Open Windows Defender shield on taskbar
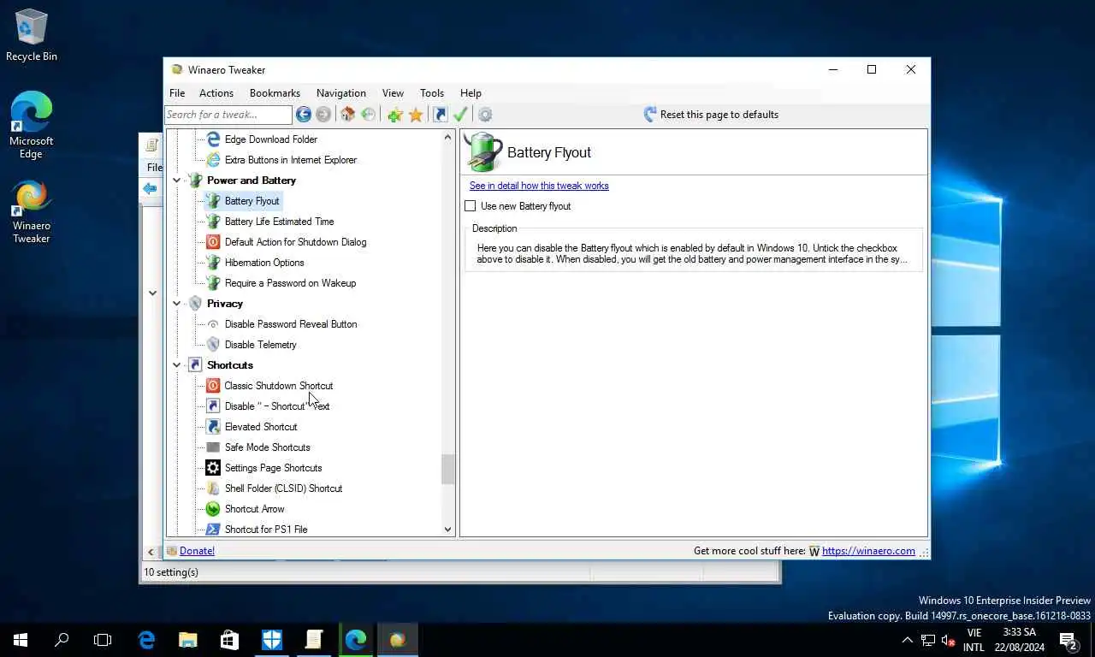 (272, 639)
